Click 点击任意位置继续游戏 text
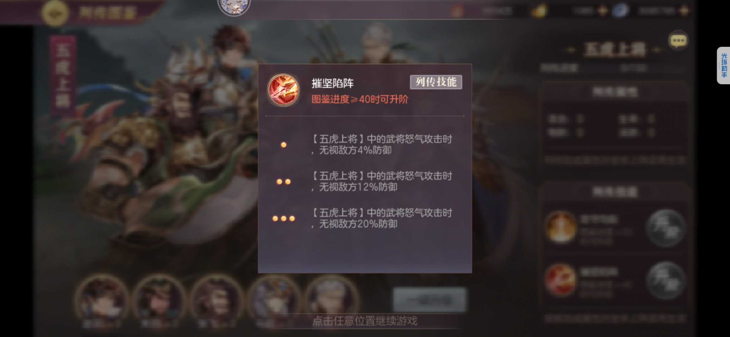The width and height of the screenshot is (730, 337). pos(365,321)
